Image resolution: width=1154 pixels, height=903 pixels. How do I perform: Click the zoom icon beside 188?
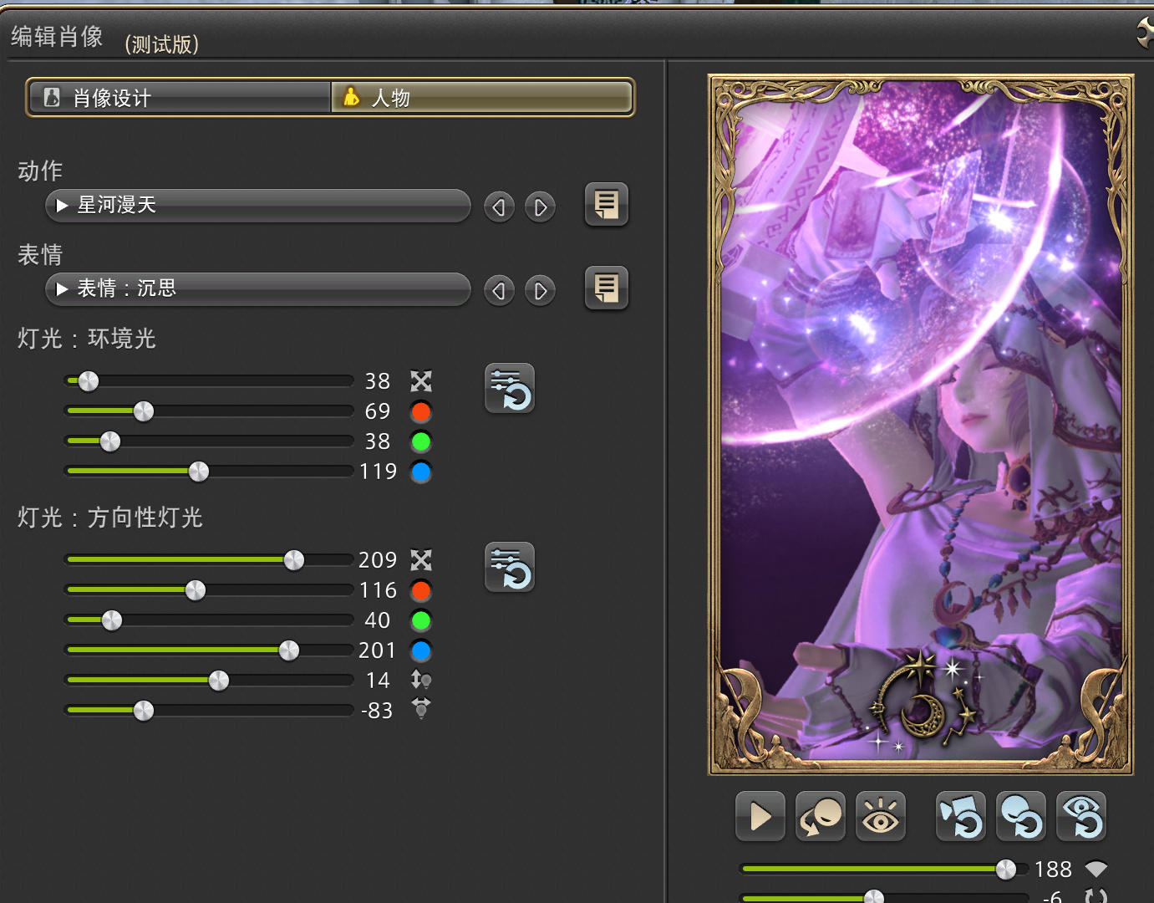(1096, 870)
